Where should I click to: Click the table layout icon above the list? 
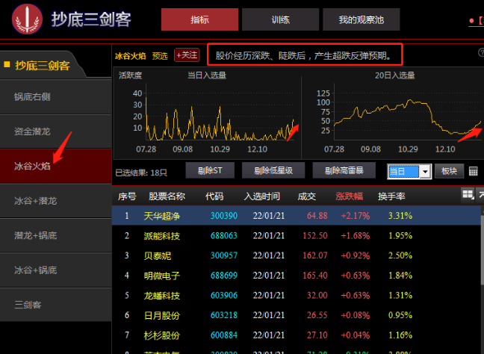[x=468, y=195]
